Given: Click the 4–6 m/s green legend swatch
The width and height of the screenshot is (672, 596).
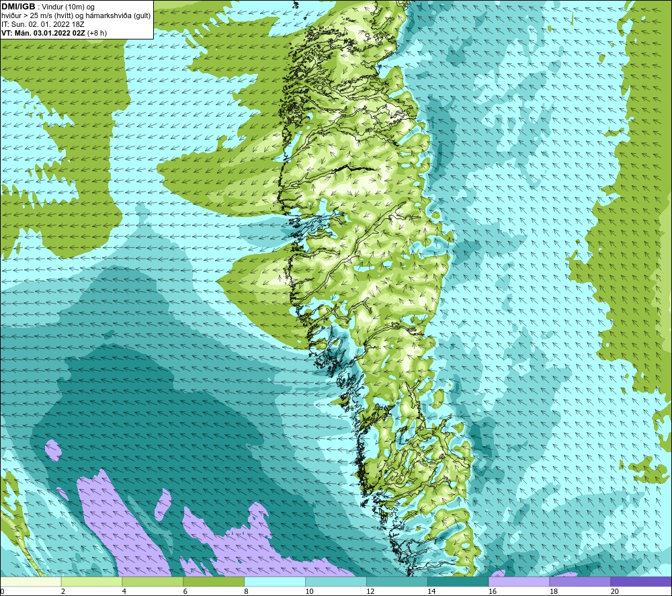Looking at the screenshot, I should 153,582.
